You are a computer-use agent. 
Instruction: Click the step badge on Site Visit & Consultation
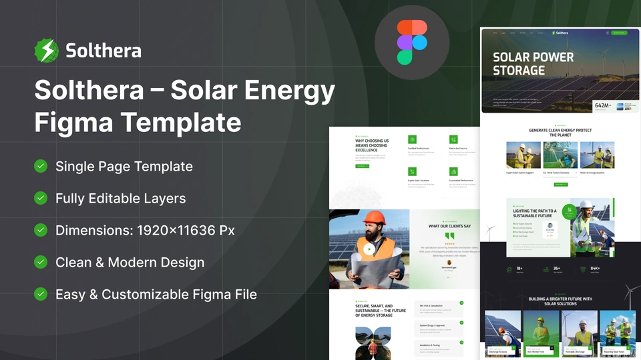click(461, 303)
